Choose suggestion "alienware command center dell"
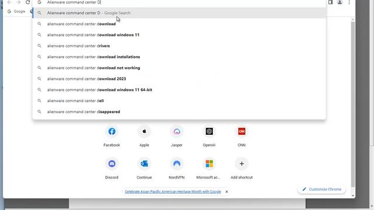This screenshot has height=210, width=374. [x=179, y=101]
